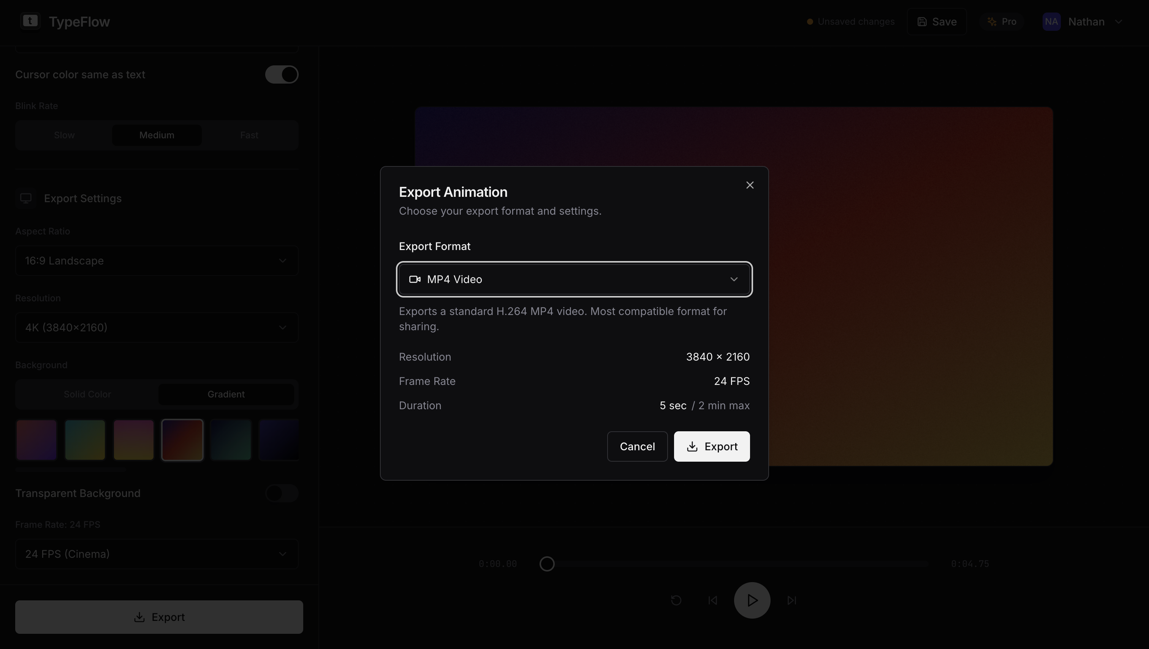Select the Solid Color background option

(87, 394)
